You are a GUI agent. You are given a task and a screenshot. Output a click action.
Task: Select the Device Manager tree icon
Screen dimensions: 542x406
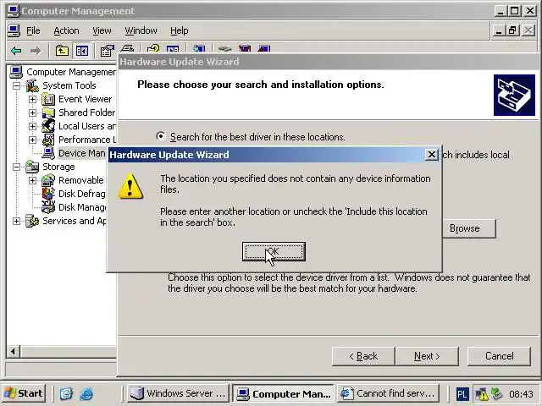(48, 153)
